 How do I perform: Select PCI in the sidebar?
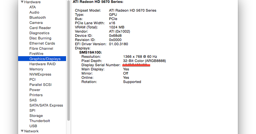(32, 79)
